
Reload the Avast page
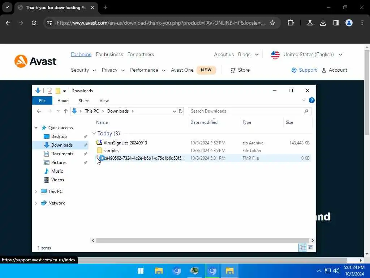pos(34,23)
